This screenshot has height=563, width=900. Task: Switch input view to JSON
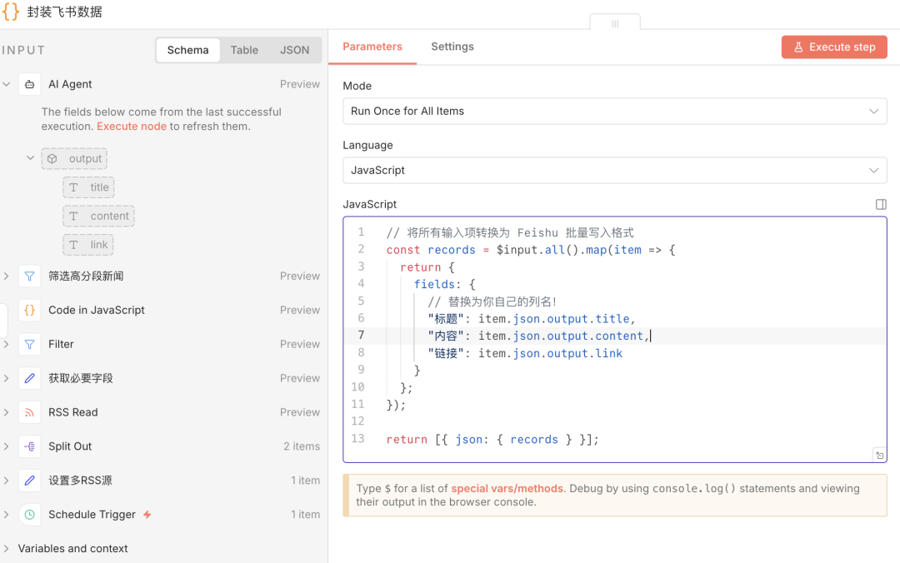(294, 50)
